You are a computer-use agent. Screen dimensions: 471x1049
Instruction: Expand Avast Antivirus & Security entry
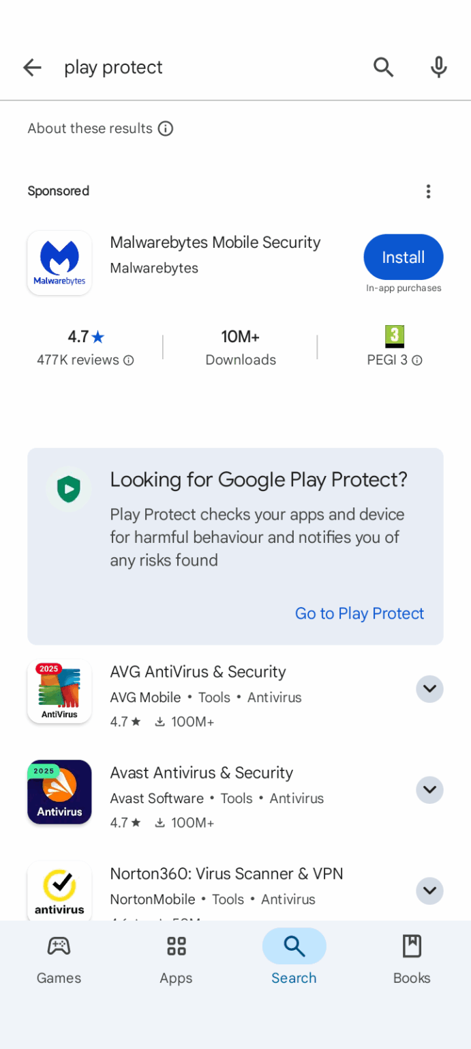pyautogui.click(x=429, y=790)
